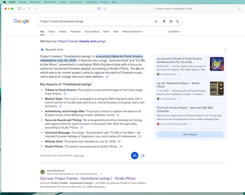Reload the page
Screen dimensions: 245x195
239,9
